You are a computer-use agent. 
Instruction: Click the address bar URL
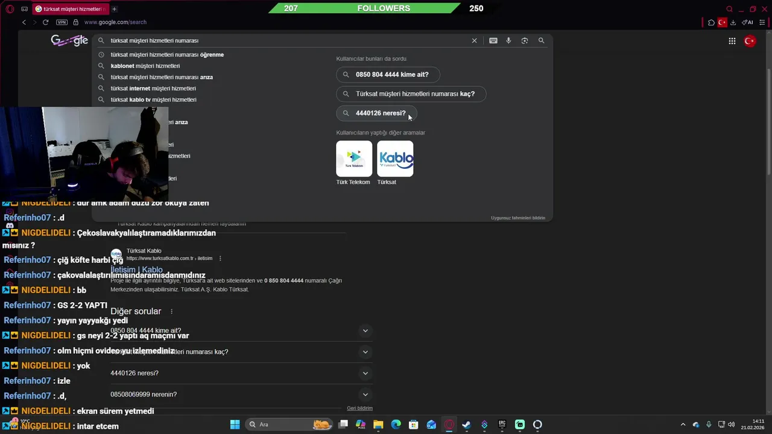(x=115, y=22)
